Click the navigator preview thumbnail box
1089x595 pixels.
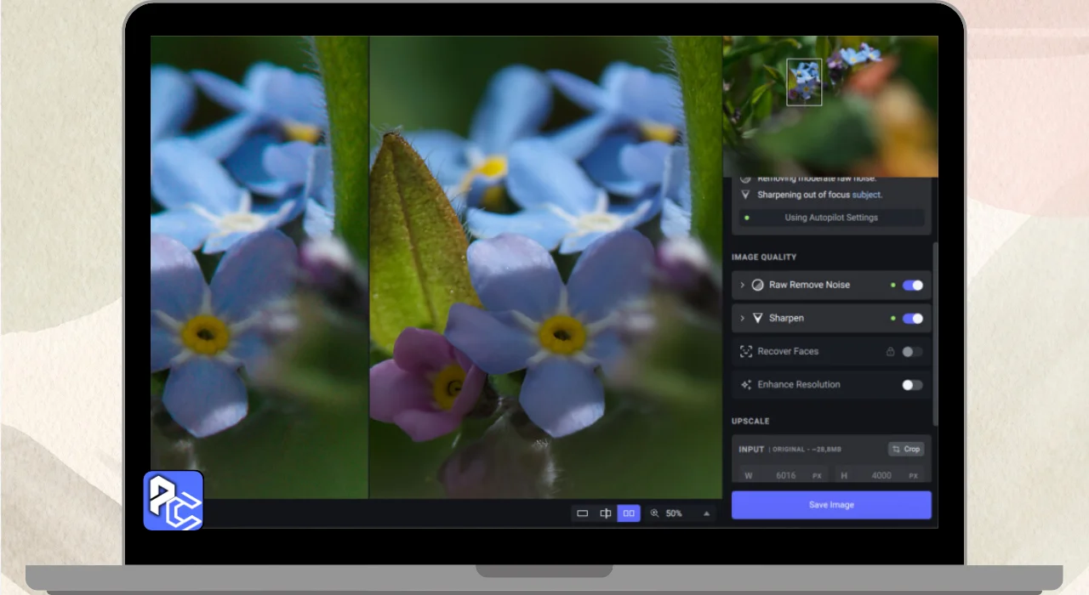pyautogui.click(x=804, y=82)
